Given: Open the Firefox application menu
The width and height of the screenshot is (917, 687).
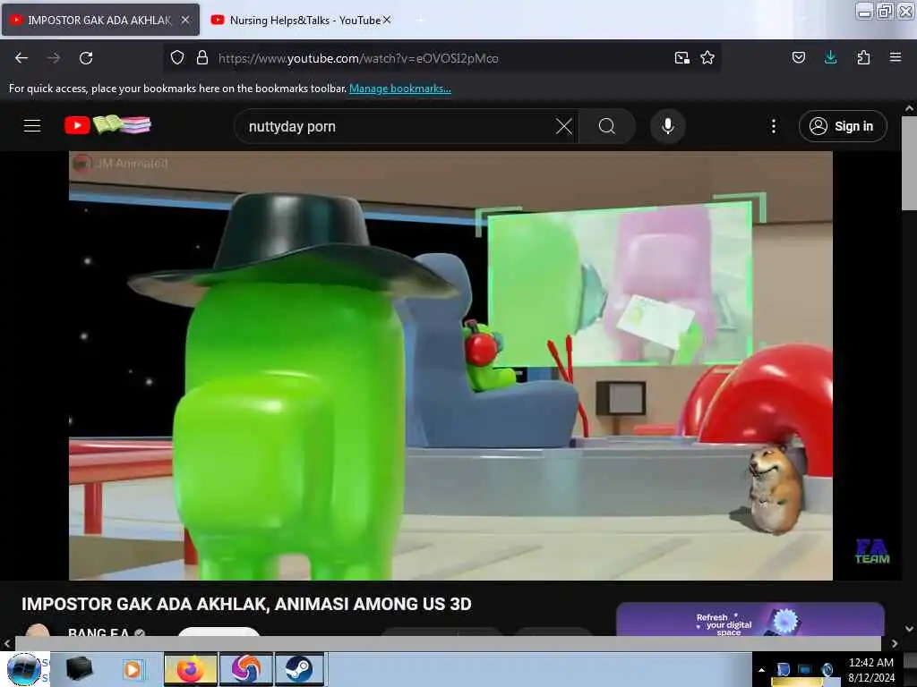Looking at the screenshot, I should point(896,57).
